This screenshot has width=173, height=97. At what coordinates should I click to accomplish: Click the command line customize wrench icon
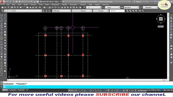(x=1, y=87)
